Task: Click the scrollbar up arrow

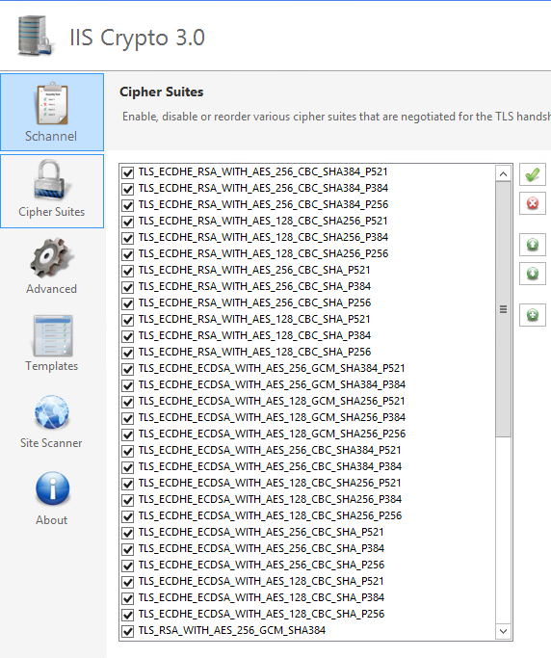Action: (503, 173)
